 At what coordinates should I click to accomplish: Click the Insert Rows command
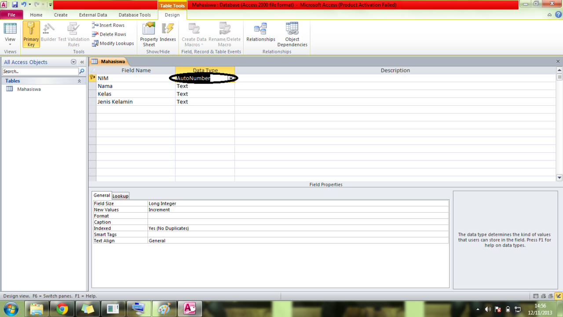108,25
